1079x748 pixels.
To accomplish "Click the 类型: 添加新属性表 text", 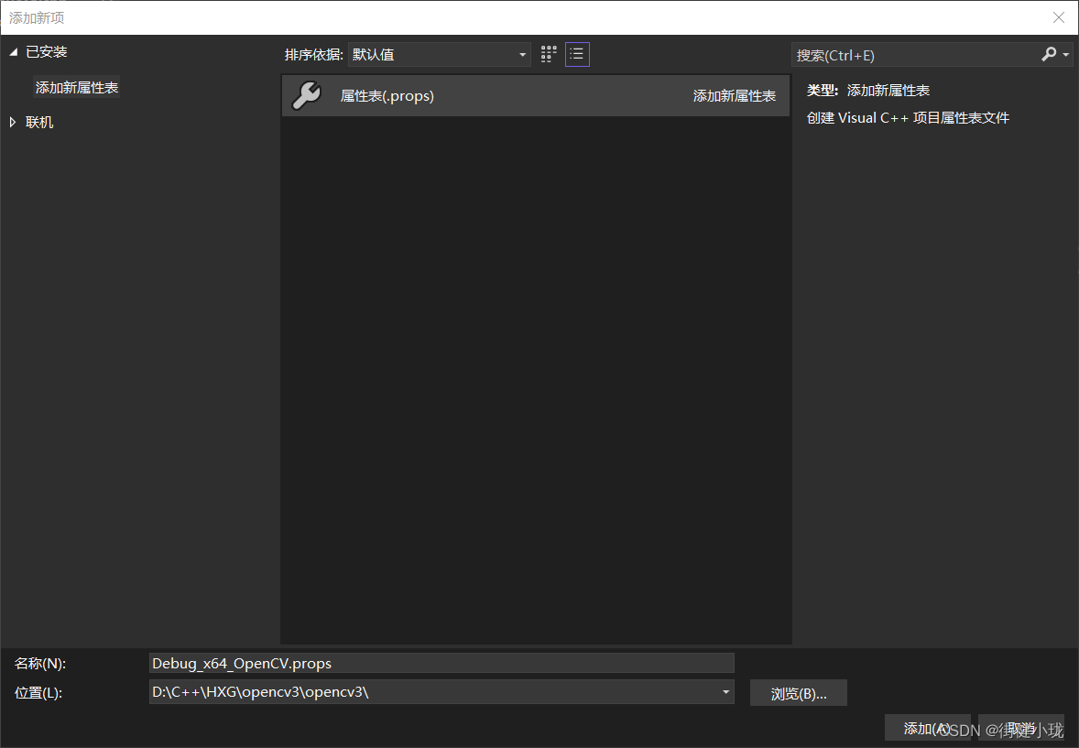I will [x=867, y=90].
